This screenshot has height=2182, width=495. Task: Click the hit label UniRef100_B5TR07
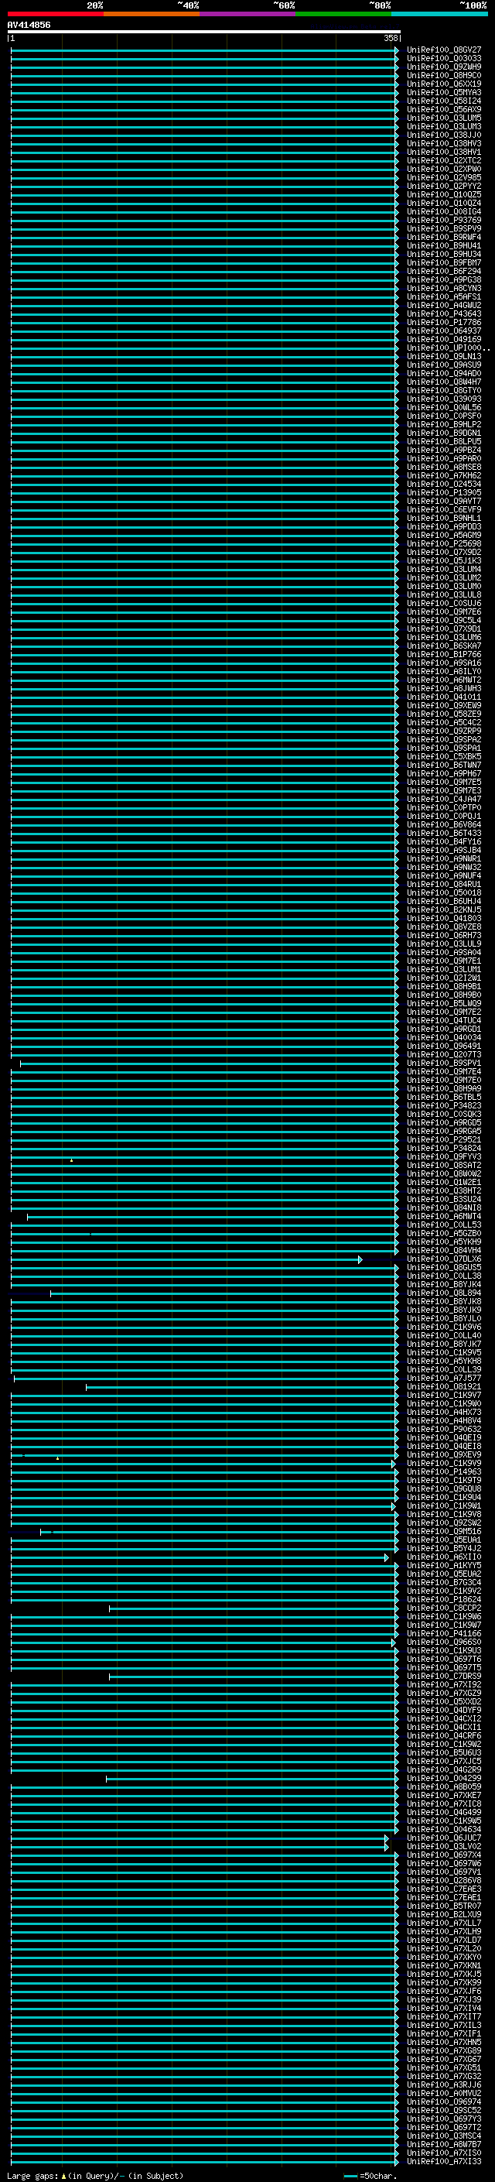[444, 1906]
